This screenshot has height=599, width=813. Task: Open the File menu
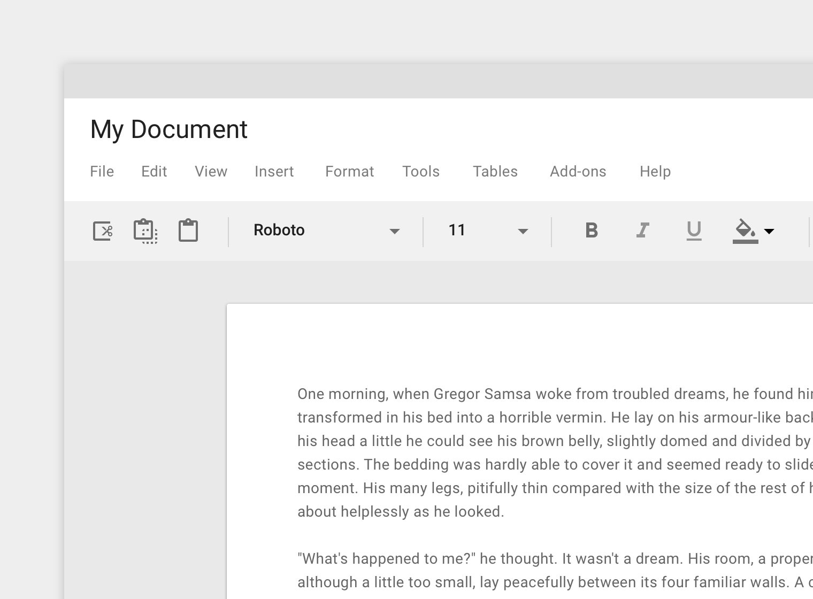[102, 171]
